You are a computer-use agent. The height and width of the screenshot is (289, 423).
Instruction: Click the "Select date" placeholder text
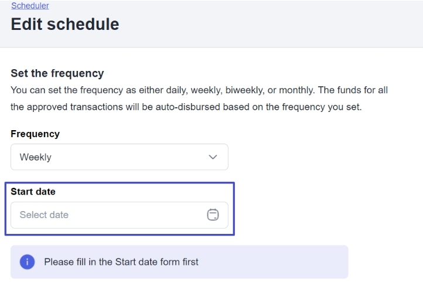click(x=44, y=215)
